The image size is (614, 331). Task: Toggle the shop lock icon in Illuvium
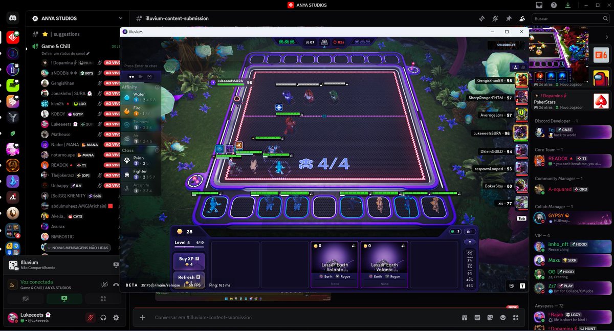469,232
